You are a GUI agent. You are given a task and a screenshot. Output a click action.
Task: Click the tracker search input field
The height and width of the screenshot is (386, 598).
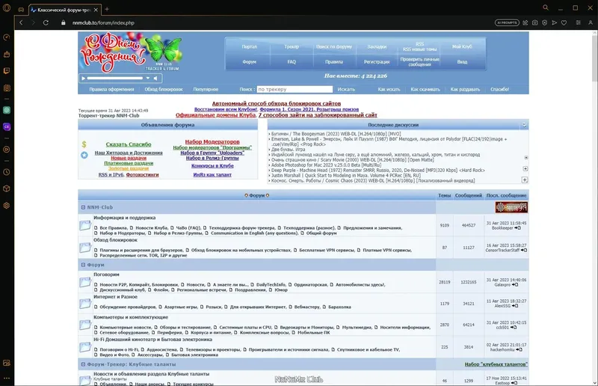[x=295, y=89]
